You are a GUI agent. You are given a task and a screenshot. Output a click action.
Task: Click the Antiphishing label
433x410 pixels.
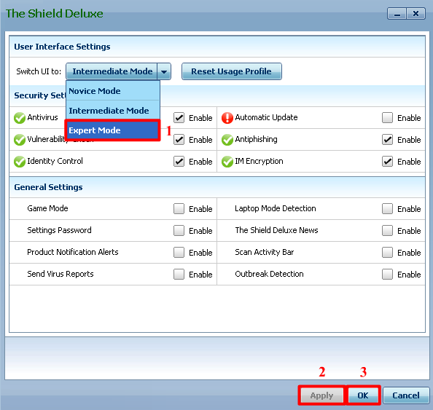256,139
